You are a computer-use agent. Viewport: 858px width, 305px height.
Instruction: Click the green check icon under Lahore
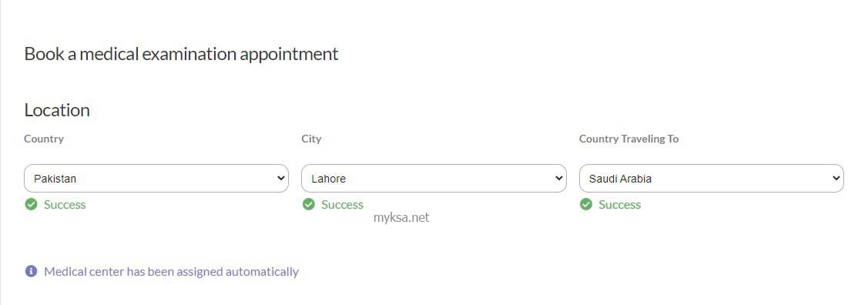coord(309,204)
